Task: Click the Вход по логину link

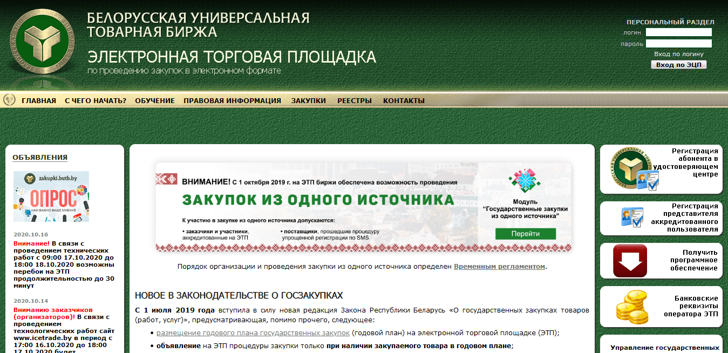Action: [x=678, y=54]
